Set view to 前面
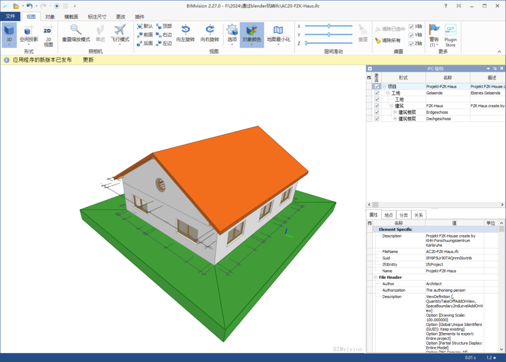 coord(145,35)
